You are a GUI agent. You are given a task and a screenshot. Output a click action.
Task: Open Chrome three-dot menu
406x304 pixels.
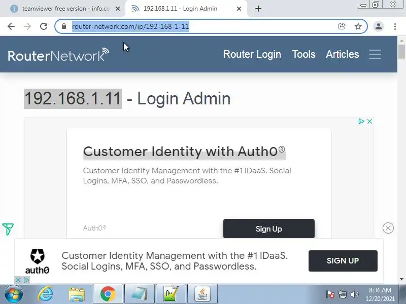pos(395,26)
